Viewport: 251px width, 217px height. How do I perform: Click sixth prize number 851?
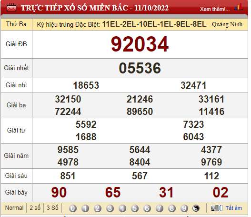(x=68, y=176)
